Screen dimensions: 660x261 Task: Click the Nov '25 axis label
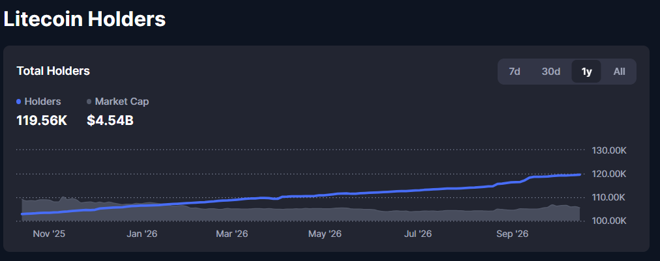(x=50, y=234)
